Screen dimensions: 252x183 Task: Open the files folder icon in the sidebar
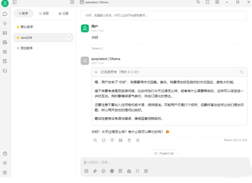tap(5, 71)
